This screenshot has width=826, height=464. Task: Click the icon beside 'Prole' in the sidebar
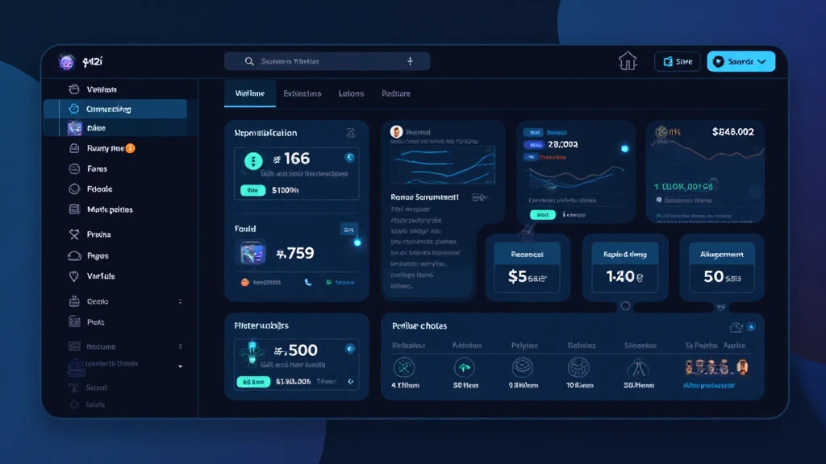point(74,321)
